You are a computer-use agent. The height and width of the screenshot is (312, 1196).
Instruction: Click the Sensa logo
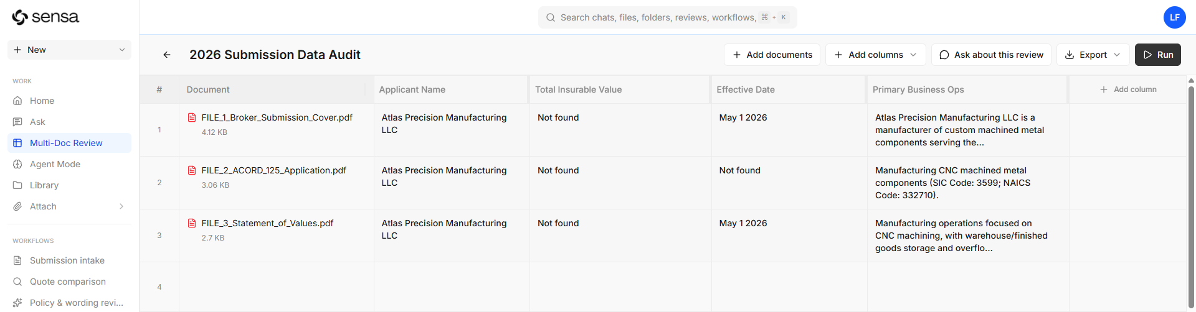(45, 17)
